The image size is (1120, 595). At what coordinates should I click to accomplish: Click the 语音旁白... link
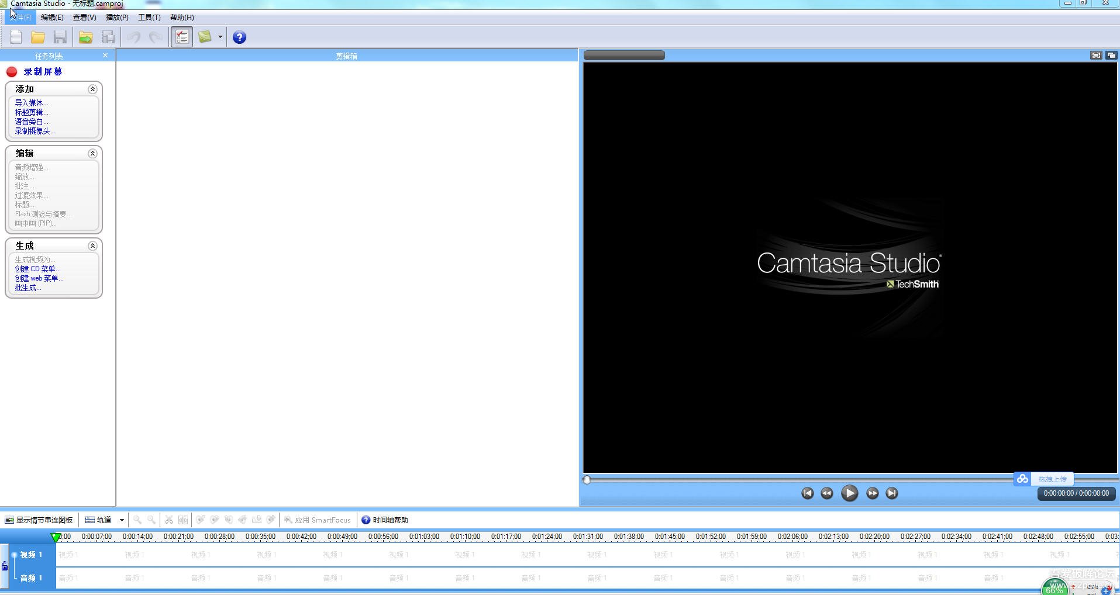[x=32, y=122]
